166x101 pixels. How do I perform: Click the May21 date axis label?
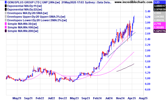click(x=17, y=98)
